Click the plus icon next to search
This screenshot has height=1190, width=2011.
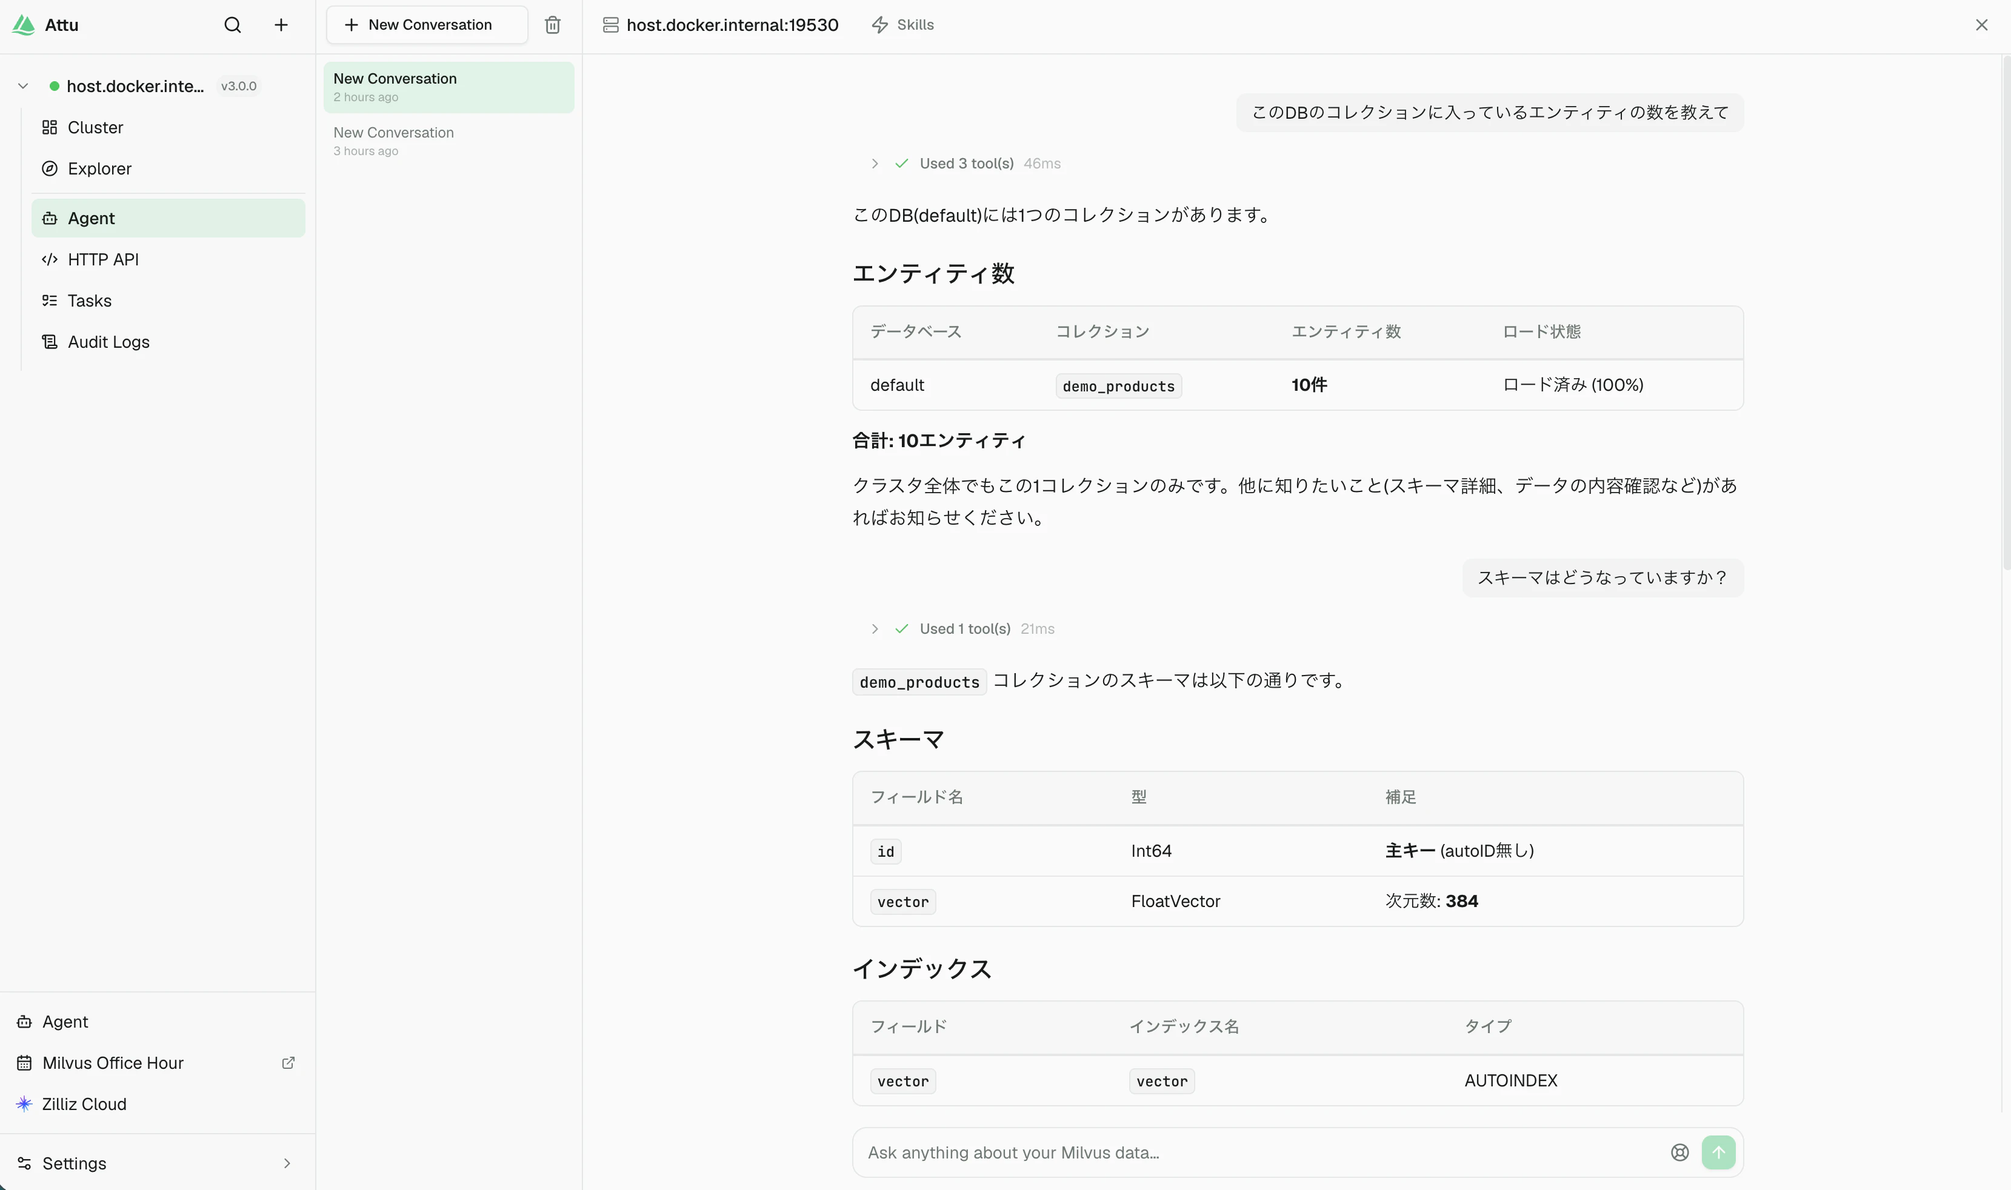pyautogui.click(x=281, y=25)
